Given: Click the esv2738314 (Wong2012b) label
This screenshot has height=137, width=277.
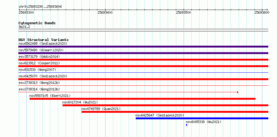Looking at the screenshot, I should click(x=39, y=89).
